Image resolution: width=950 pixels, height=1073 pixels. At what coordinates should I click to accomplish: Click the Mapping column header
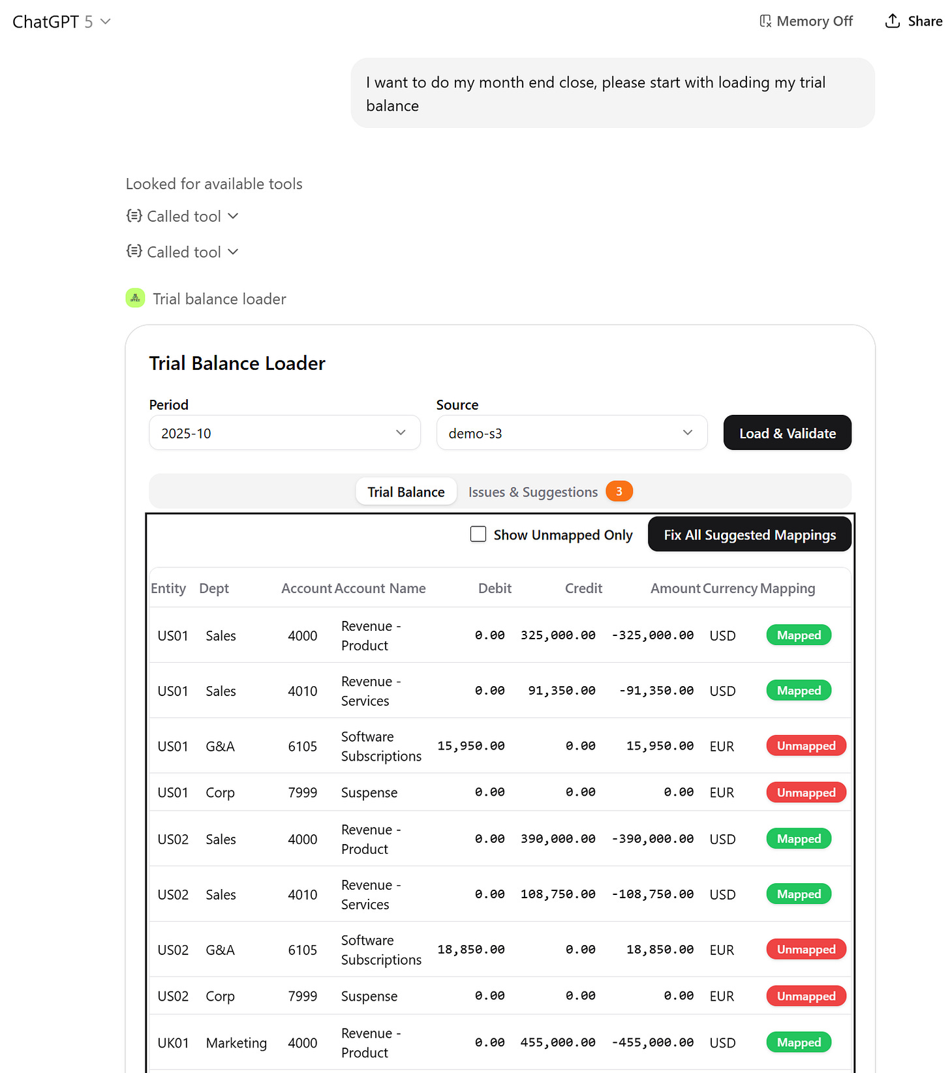[x=788, y=588]
